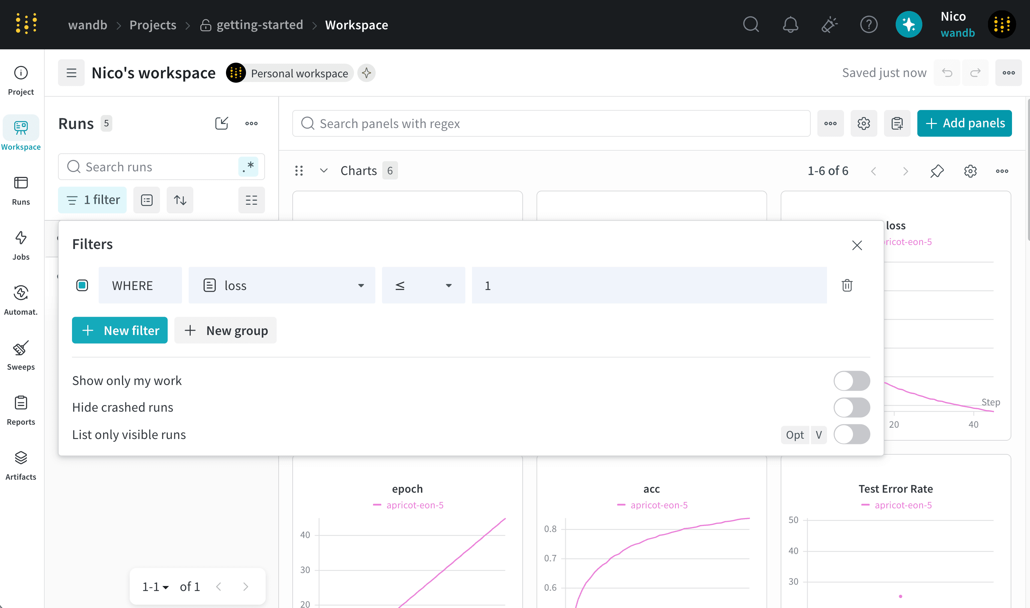
Task: Open the Project sidebar tab
Action: (x=21, y=81)
